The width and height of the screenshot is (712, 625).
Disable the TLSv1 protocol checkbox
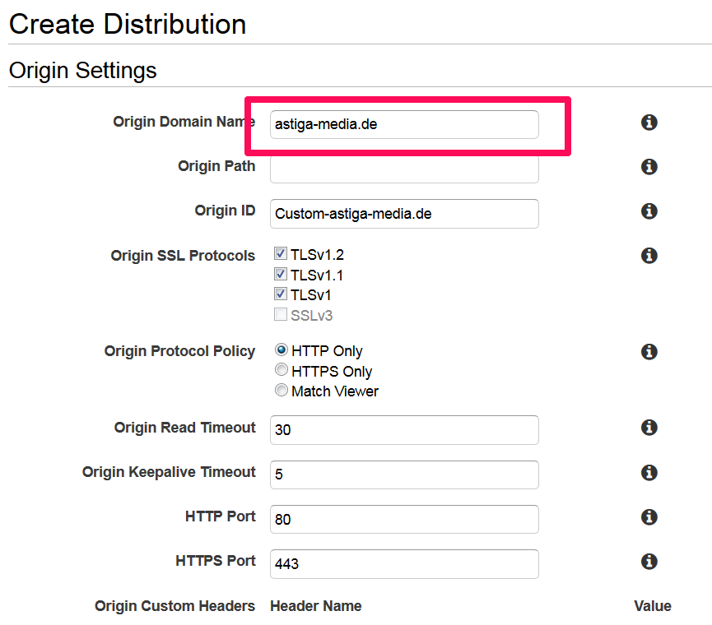(281, 294)
